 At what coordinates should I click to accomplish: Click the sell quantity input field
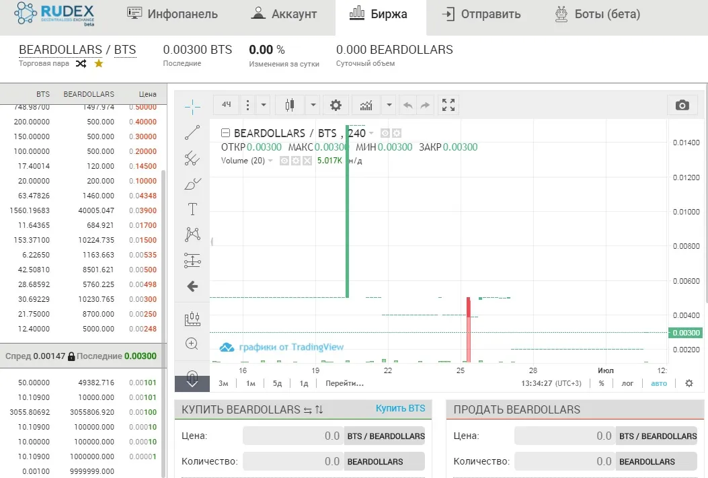point(565,461)
